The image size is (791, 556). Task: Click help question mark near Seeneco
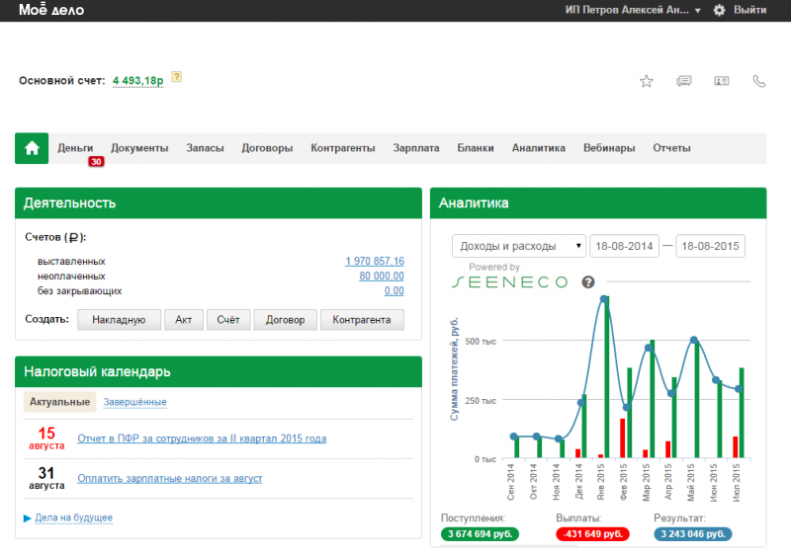588,282
